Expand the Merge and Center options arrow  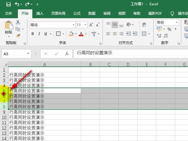click(149, 34)
